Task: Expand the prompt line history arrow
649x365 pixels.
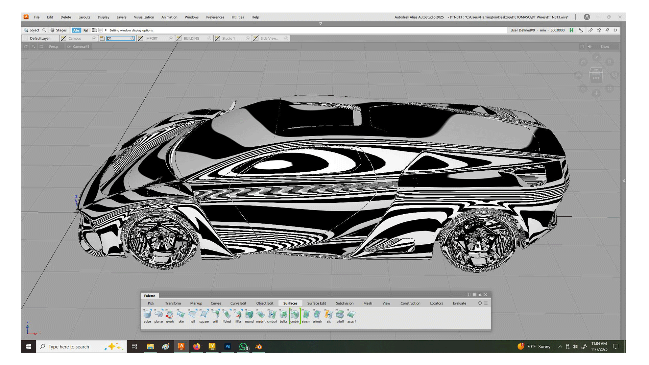Action: coord(106,30)
